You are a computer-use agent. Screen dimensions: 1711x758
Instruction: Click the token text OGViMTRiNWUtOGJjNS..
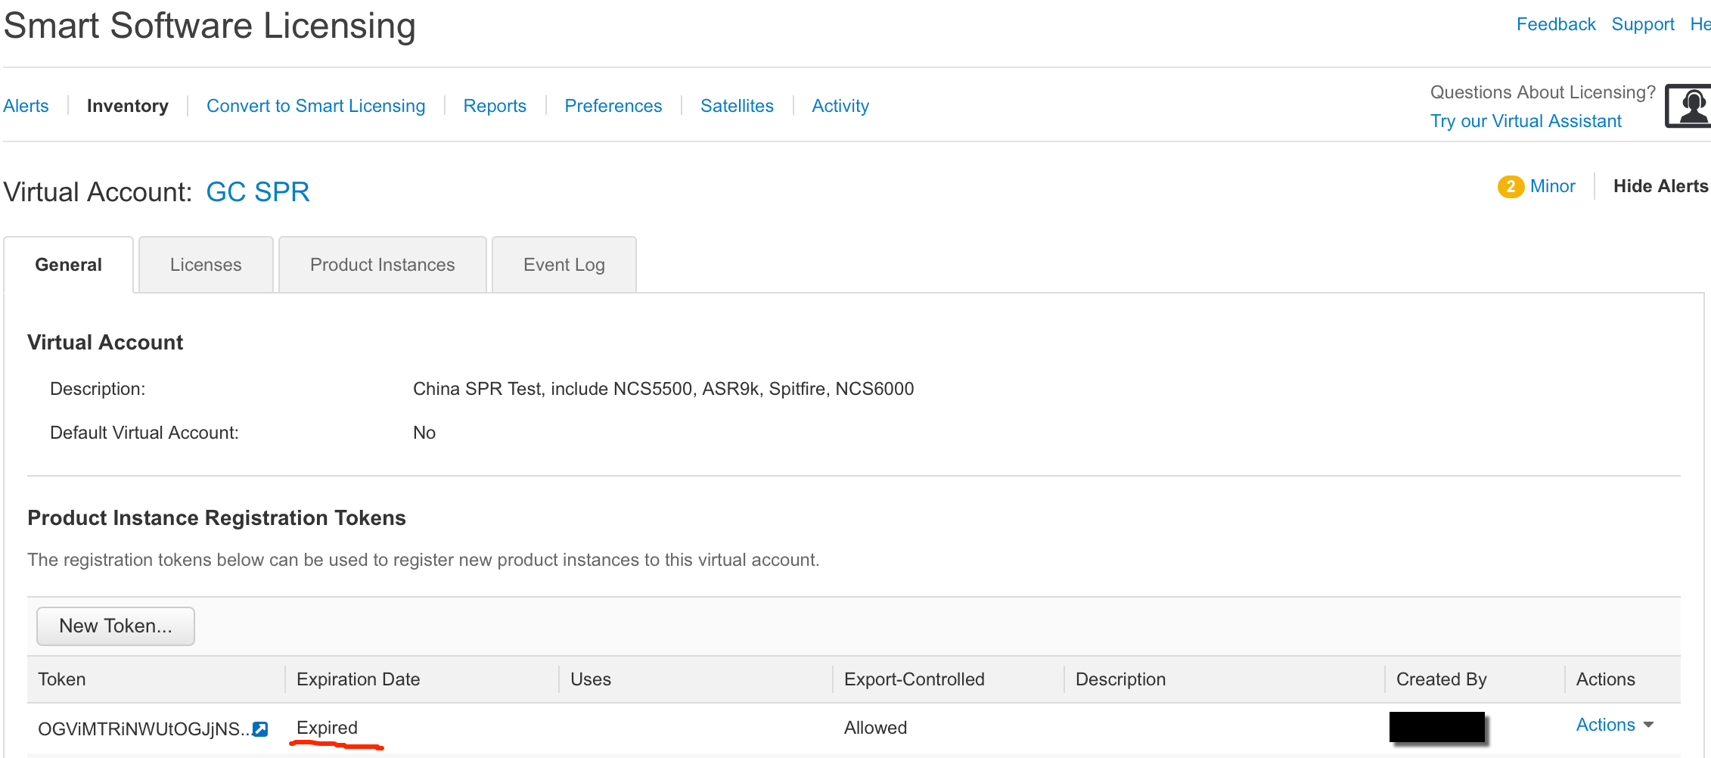point(144,729)
